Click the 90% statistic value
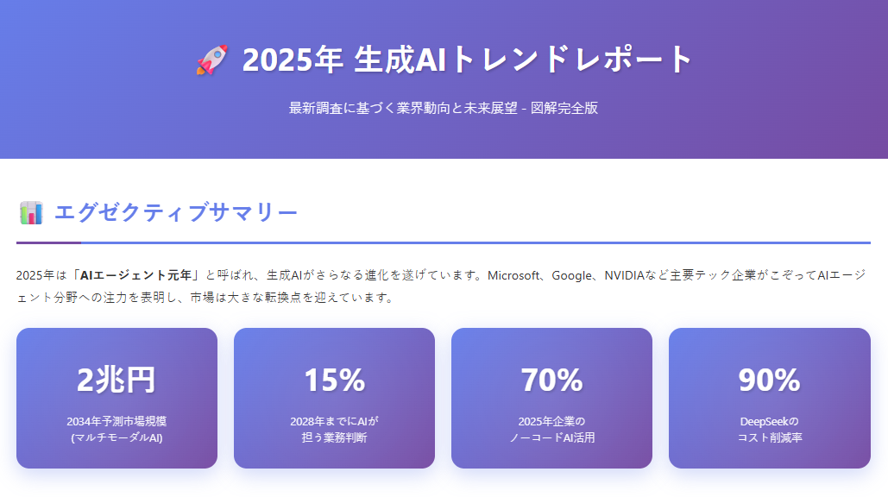This screenshot has width=888, height=497. (769, 380)
